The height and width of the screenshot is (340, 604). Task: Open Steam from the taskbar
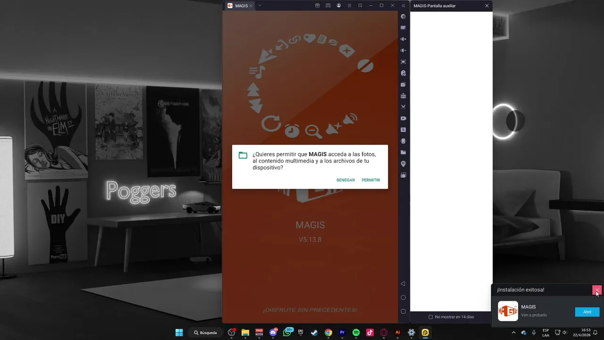click(314, 332)
